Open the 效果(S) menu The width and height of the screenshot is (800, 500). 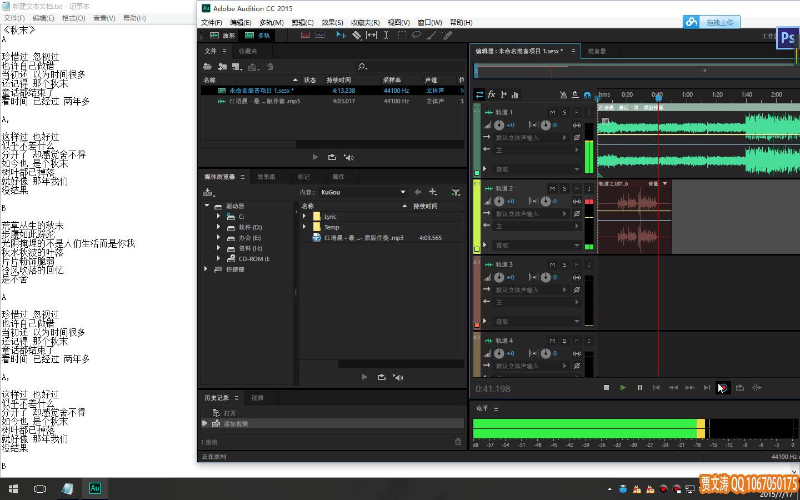click(x=332, y=23)
